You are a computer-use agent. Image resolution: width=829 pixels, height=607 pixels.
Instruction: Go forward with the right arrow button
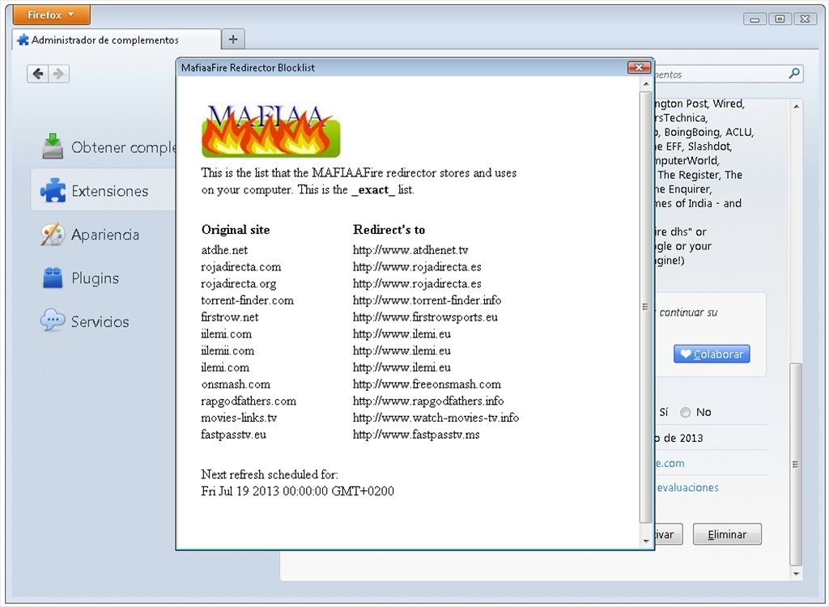click(58, 74)
